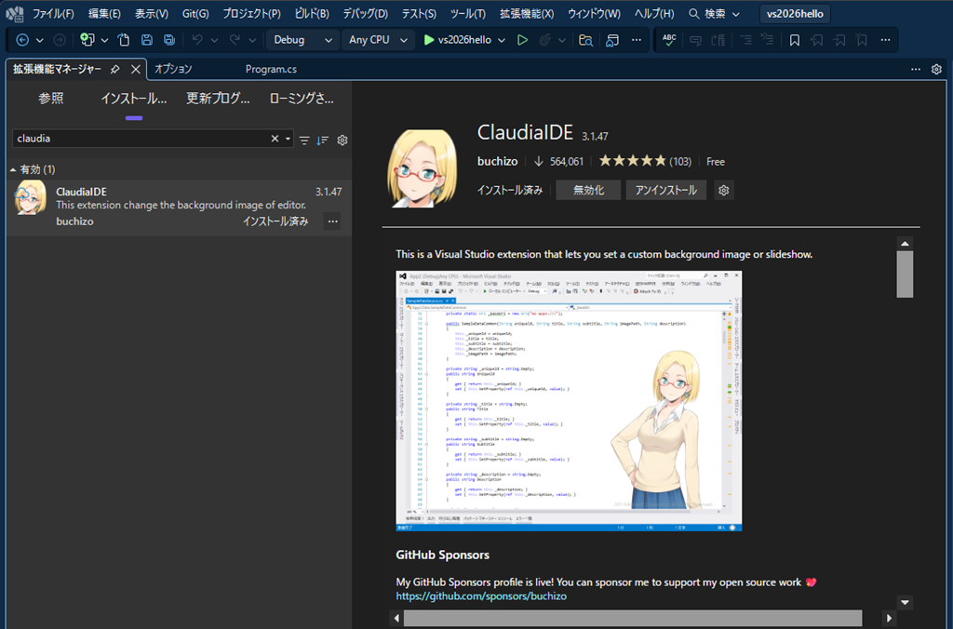Open the Debug configuration dropdown
The image size is (953, 629).
[302, 40]
